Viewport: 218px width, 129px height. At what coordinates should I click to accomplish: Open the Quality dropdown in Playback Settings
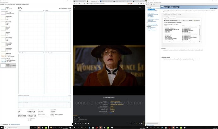116,101
